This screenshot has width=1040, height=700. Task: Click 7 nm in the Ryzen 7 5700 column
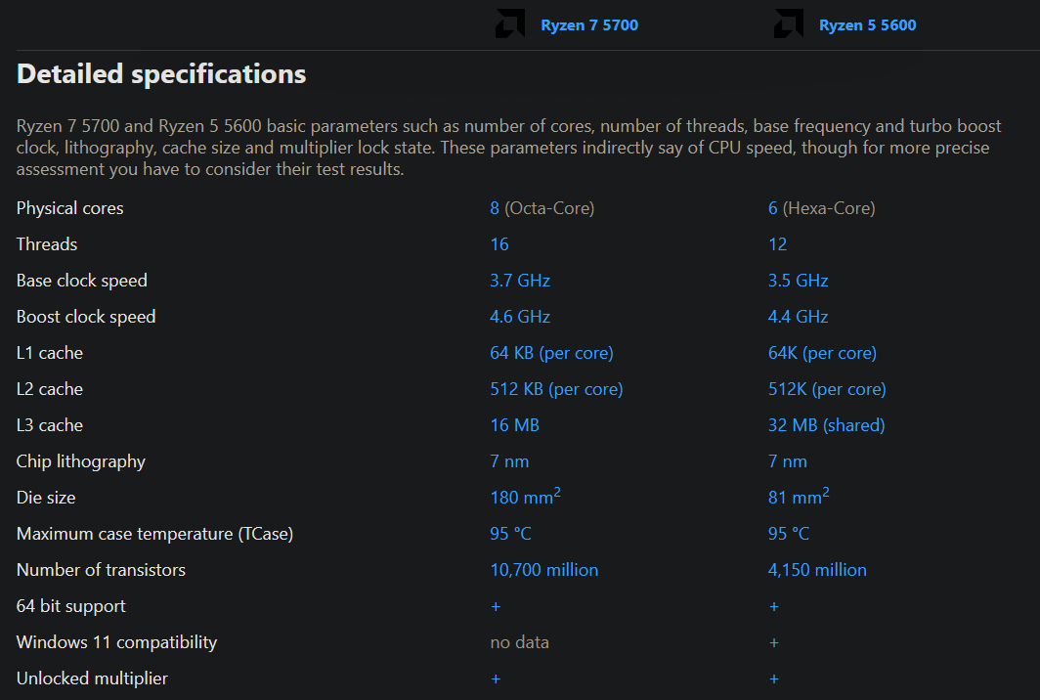pos(509,461)
